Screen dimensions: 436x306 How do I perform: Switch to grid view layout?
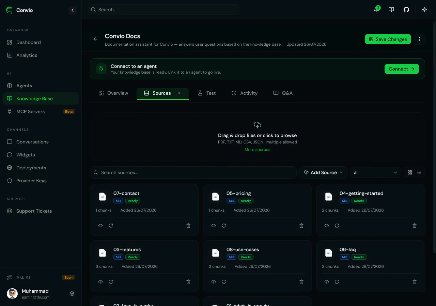point(410,172)
